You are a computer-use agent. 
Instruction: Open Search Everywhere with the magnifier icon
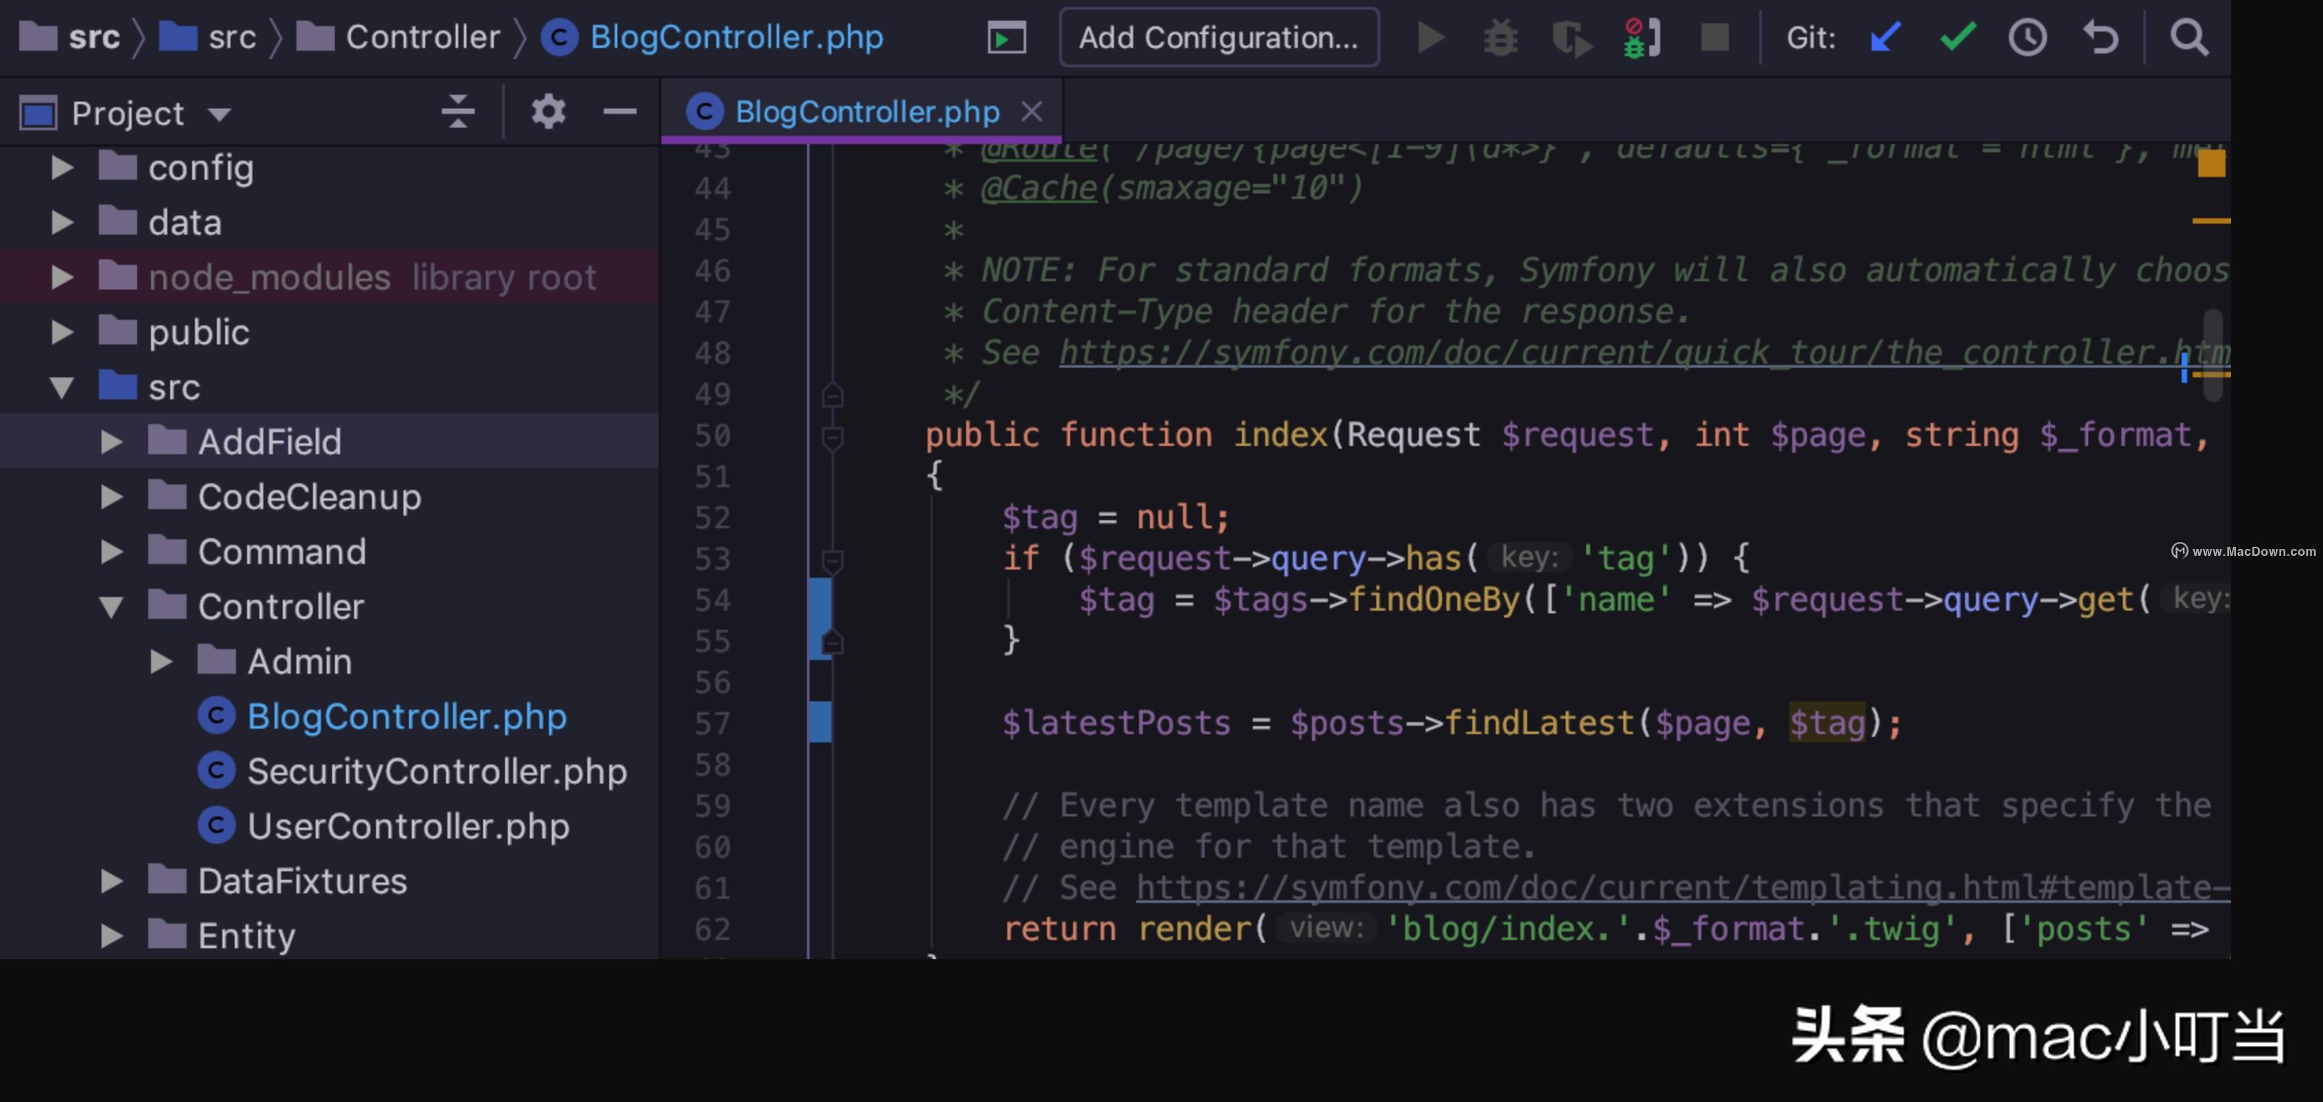point(2189,37)
